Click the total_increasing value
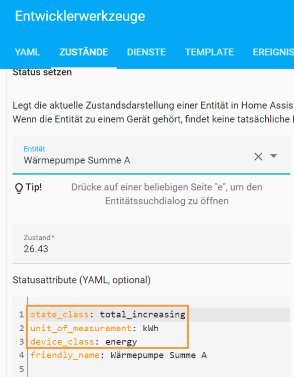The width and height of the screenshot is (294, 377). point(142,315)
